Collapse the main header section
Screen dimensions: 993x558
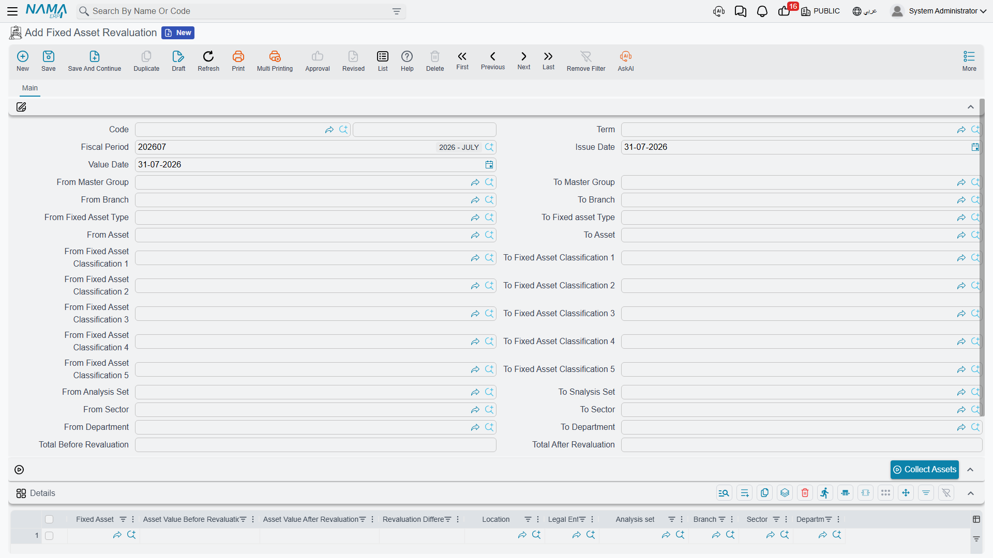click(971, 107)
